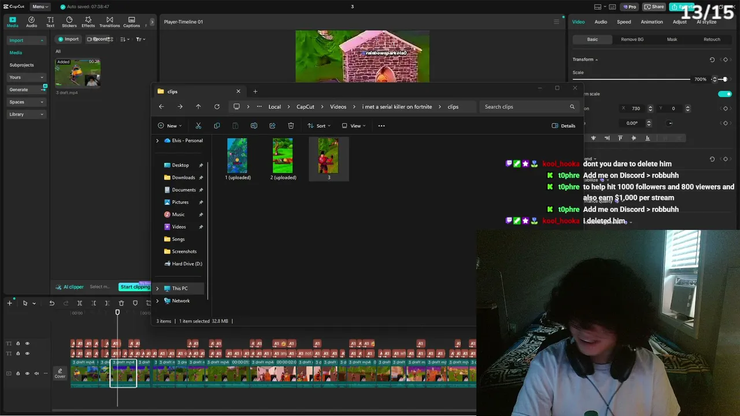
Task: Go up one folder level in File Explorer
Action: pyautogui.click(x=198, y=107)
